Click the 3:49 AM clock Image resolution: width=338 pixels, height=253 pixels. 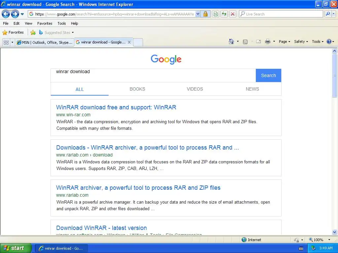pos(326,248)
